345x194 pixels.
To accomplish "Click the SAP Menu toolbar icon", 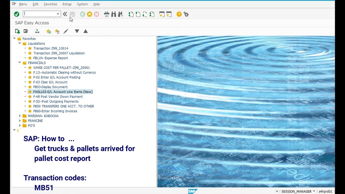I will tap(26, 31).
